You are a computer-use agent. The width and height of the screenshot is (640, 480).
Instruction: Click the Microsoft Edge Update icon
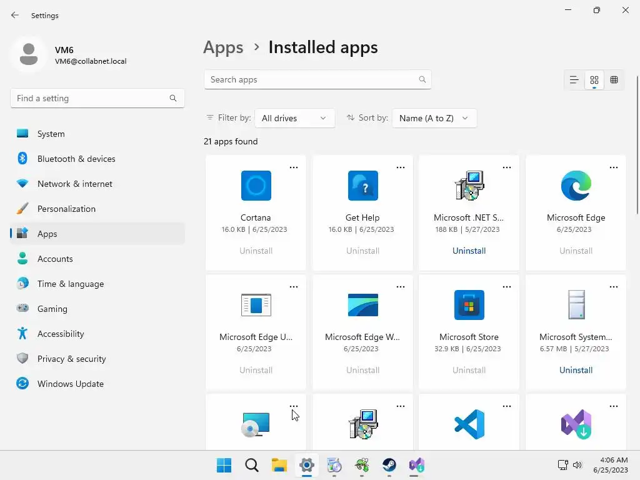tap(256, 305)
